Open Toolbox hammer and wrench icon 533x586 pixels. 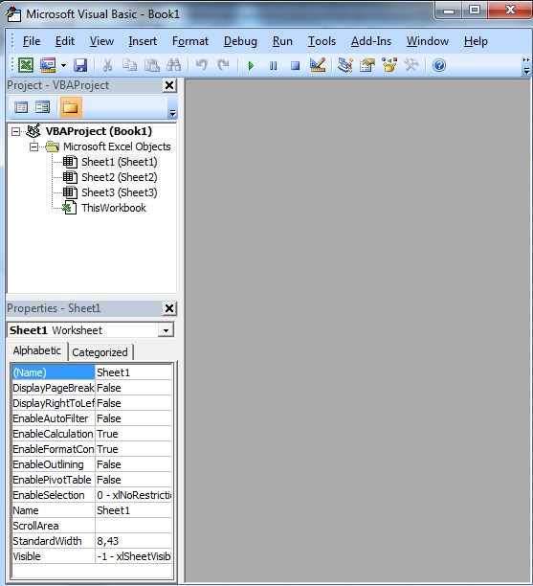(x=411, y=65)
